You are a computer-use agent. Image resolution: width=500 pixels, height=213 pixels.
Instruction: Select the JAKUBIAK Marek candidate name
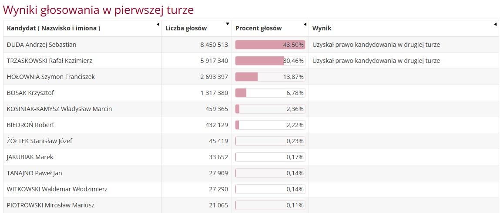(30, 157)
